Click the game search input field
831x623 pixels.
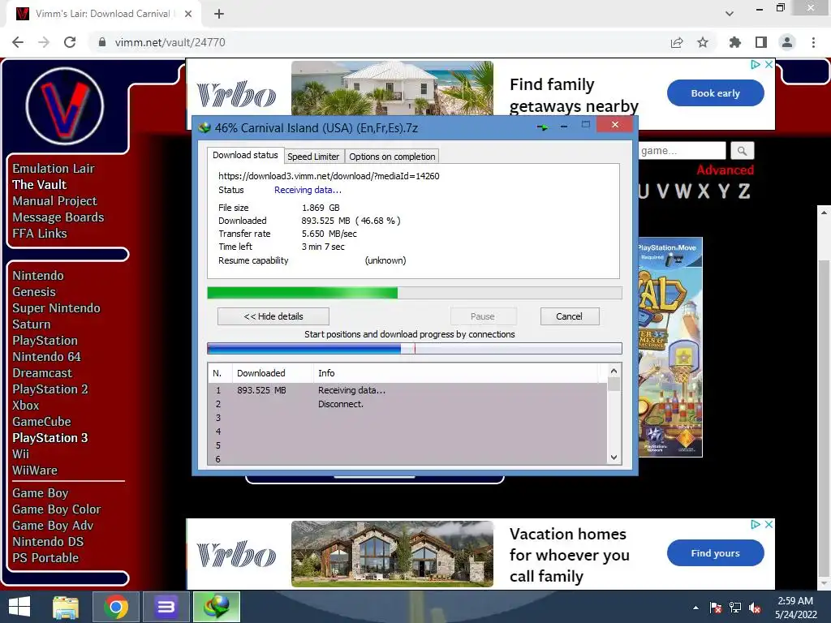pyautogui.click(x=682, y=151)
